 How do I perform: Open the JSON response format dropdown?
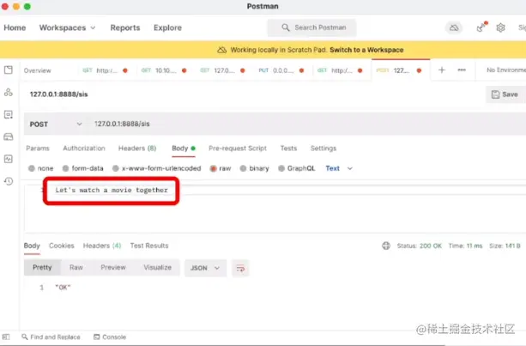click(x=205, y=268)
